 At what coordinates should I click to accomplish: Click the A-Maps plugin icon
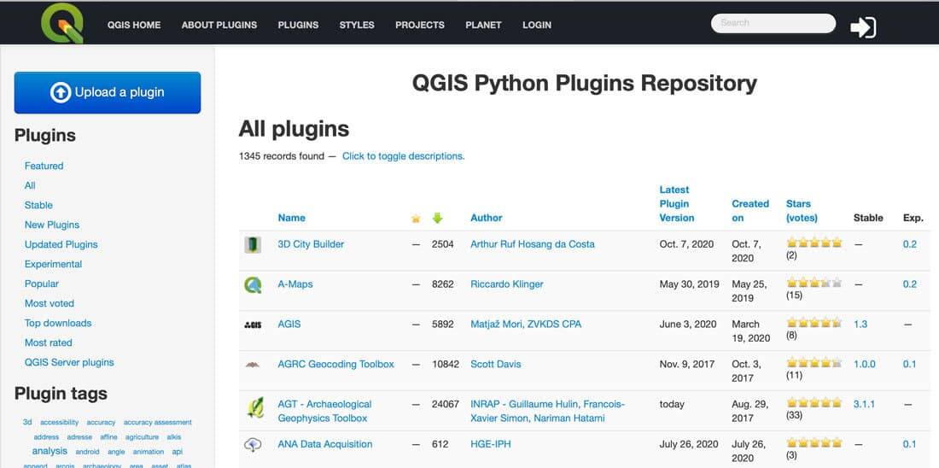pos(253,284)
